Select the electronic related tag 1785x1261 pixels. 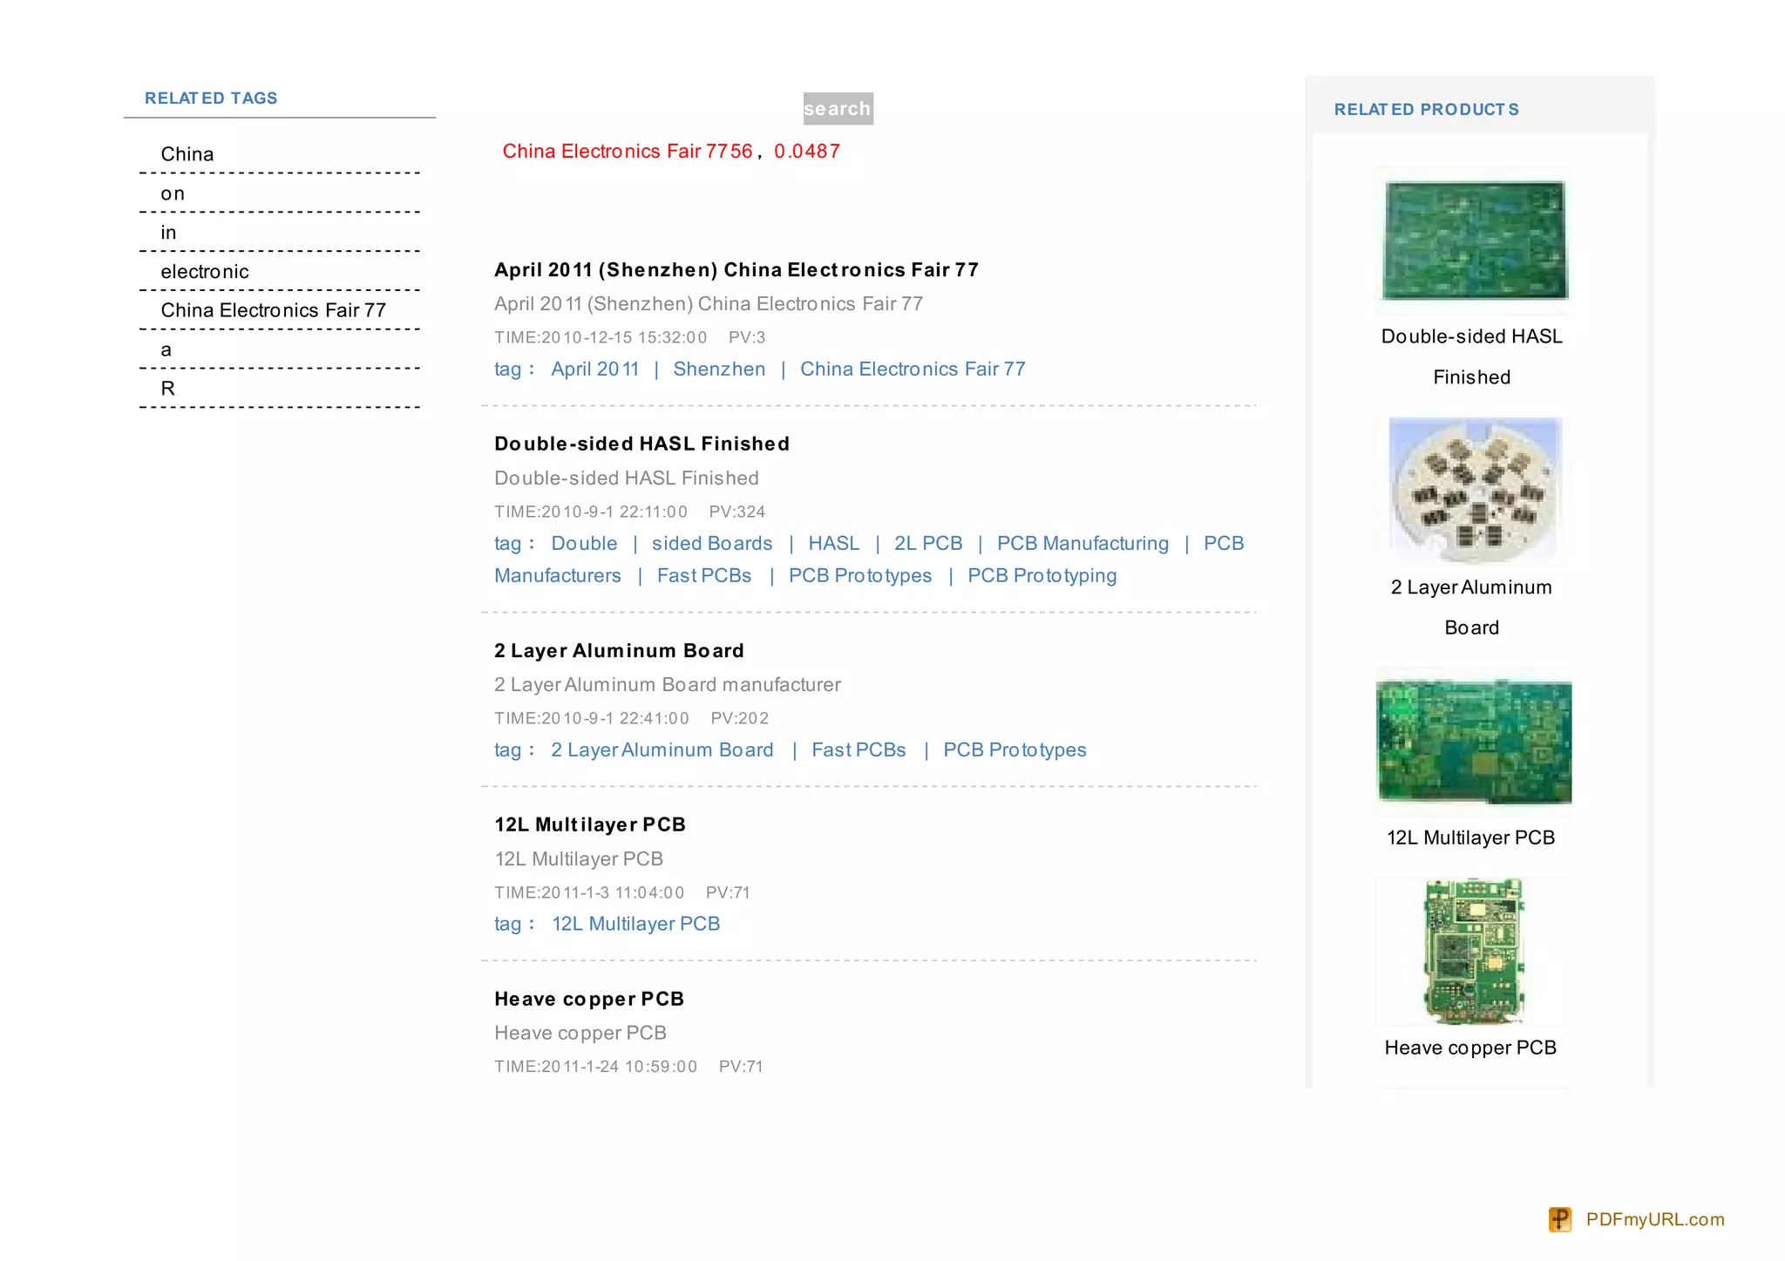204,272
